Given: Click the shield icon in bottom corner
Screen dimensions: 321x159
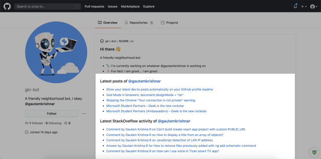Looking at the screenshot, I should point(314,152).
